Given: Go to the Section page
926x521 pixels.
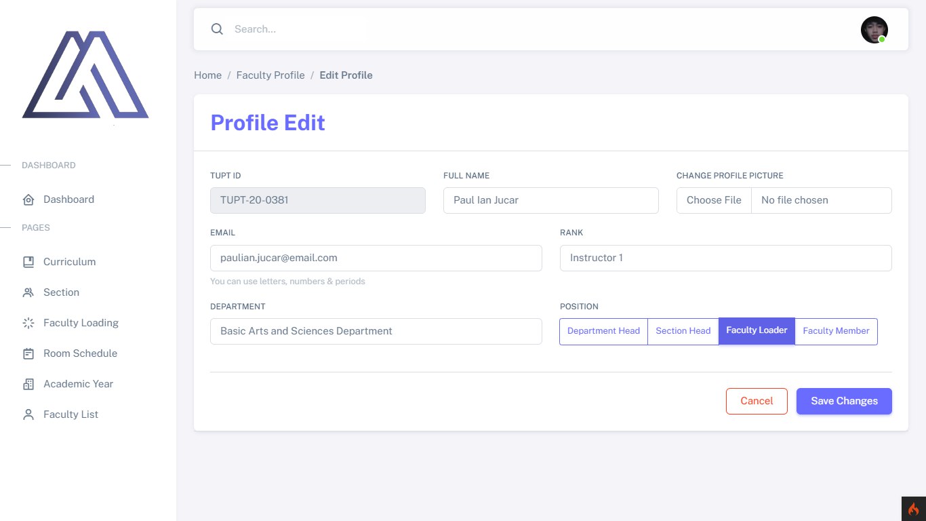Looking at the screenshot, I should (x=61, y=292).
